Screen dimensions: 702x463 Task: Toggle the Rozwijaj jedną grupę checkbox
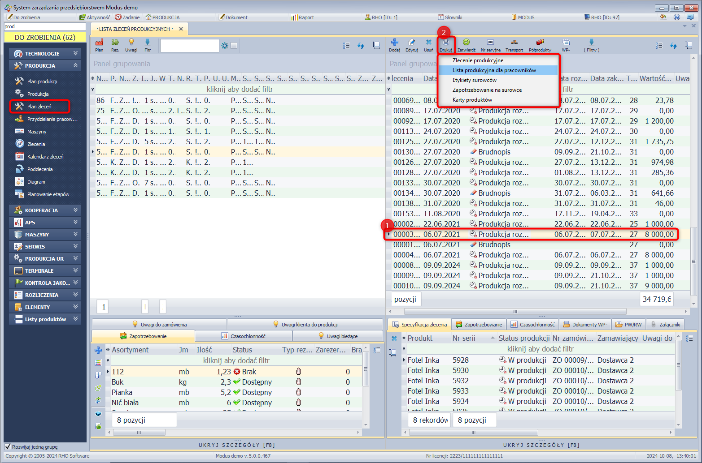8,446
